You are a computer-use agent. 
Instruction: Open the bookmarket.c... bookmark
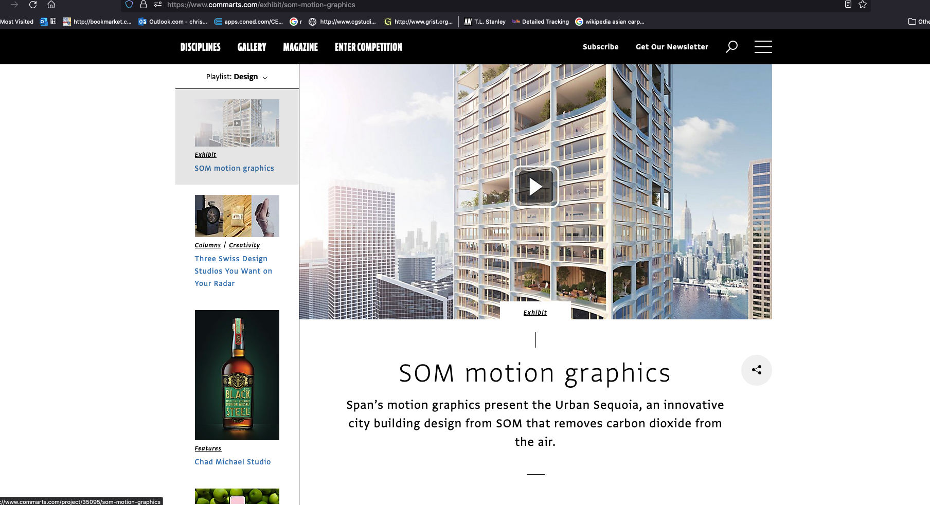tap(97, 22)
